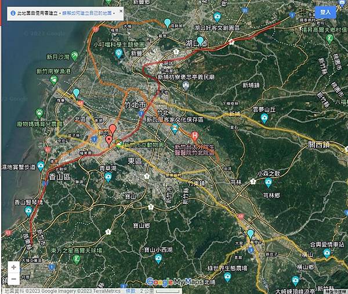The image size is (348, 294).
Task: Click the 登入 sign-in button
Action: pos(325,12)
